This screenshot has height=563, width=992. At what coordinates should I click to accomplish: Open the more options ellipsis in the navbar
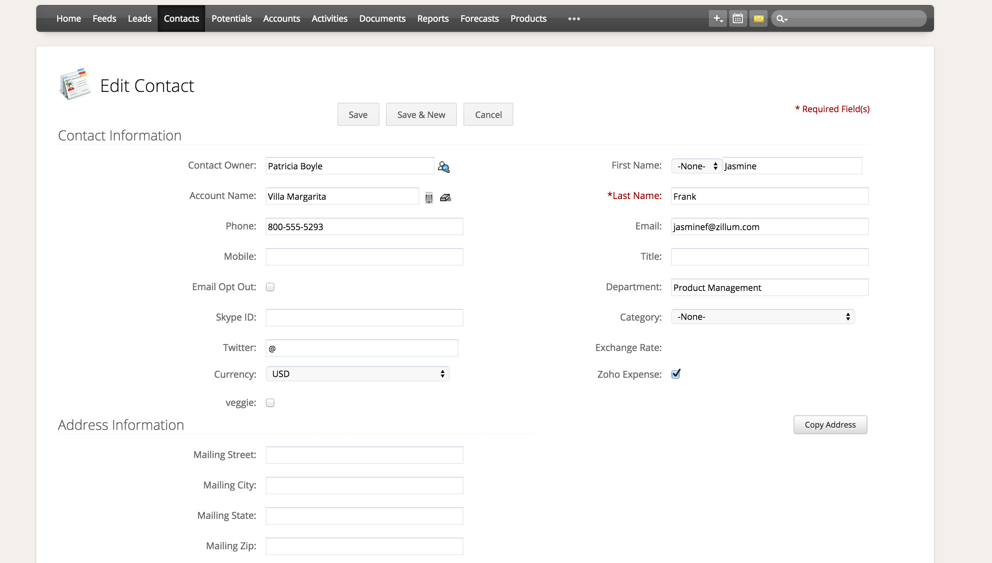click(x=573, y=18)
